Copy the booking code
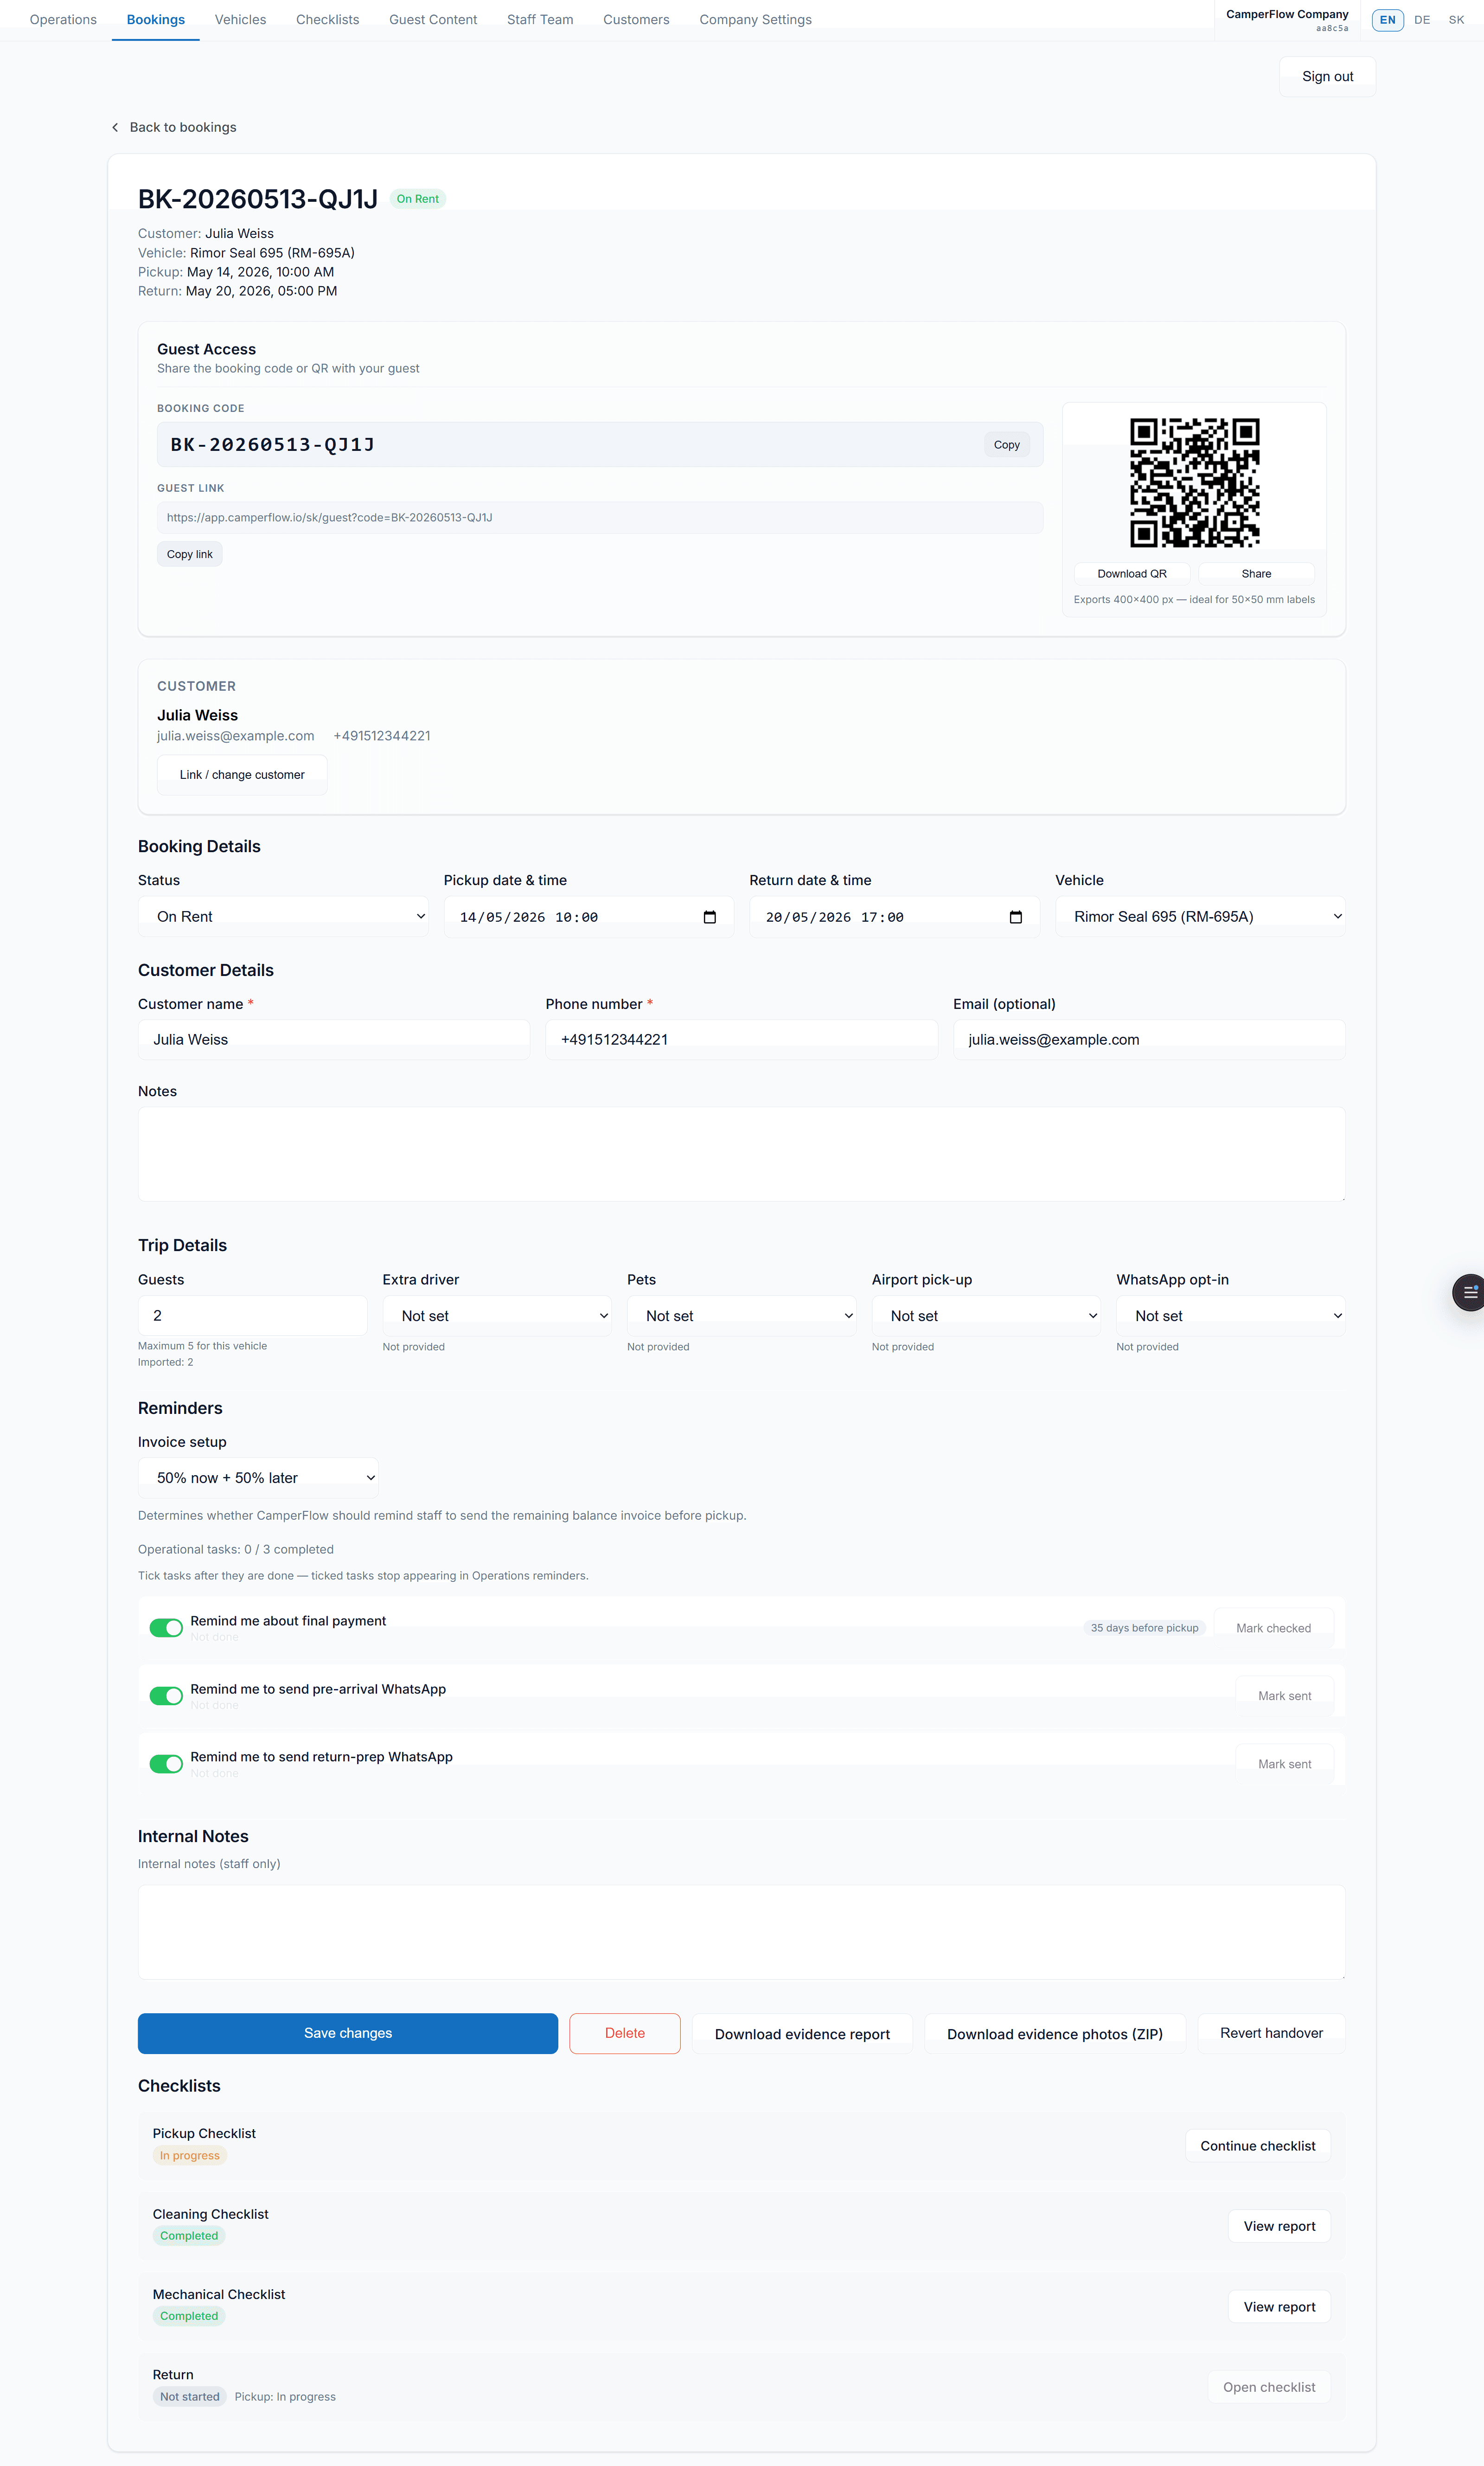The width and height of the screenshot is (1484, 2466). pyautogui.click(x=1006, y=445)
